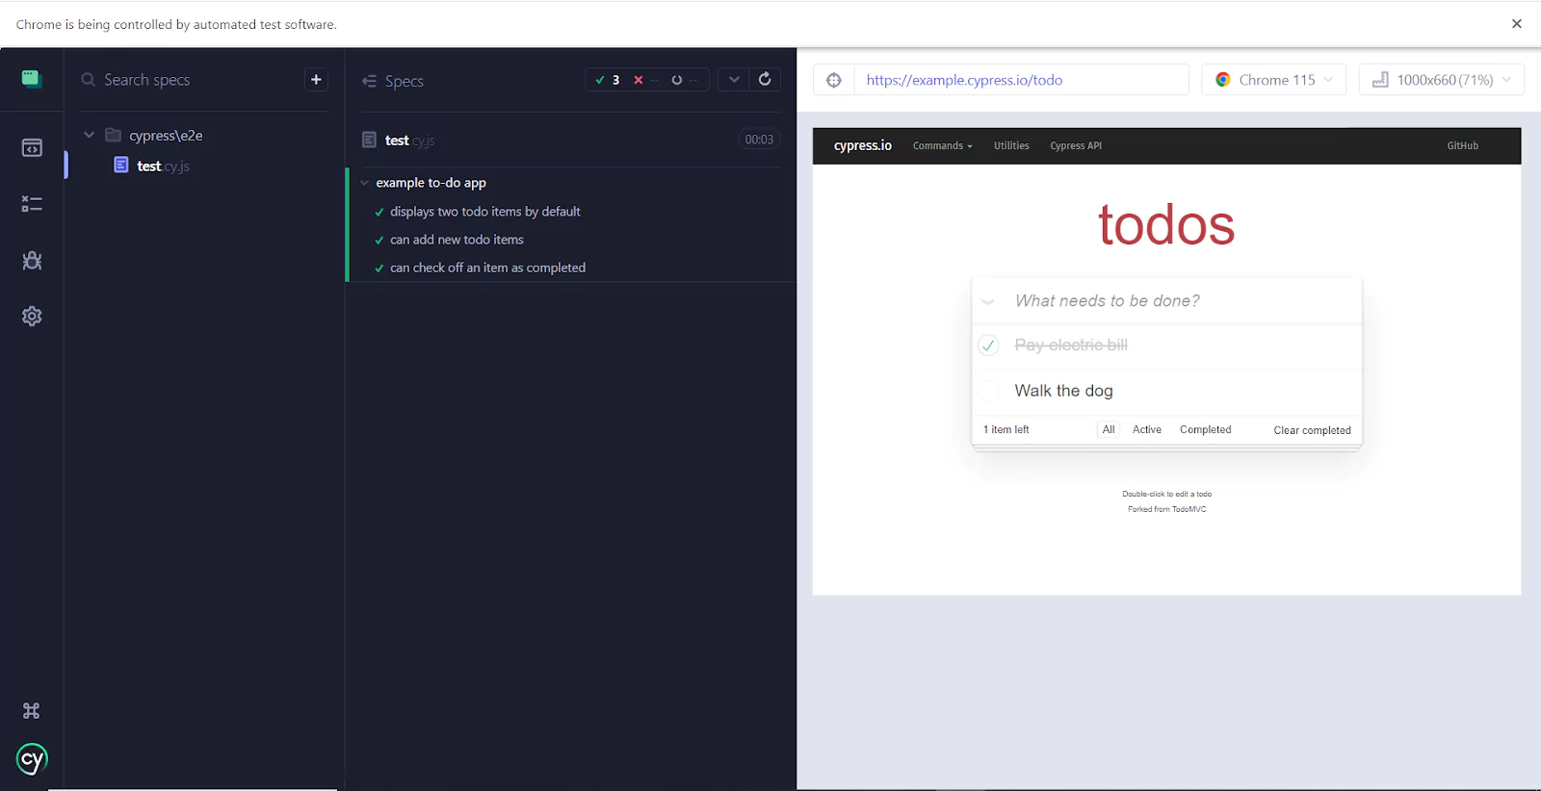Select the Completed filter
This screenshot has width=1541, height=791.
coord(1205,430)
